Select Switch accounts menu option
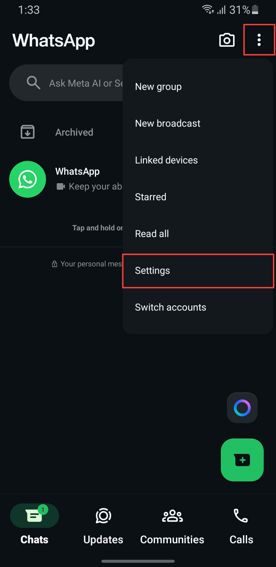276x567 pixels. [x=198, y=308]
